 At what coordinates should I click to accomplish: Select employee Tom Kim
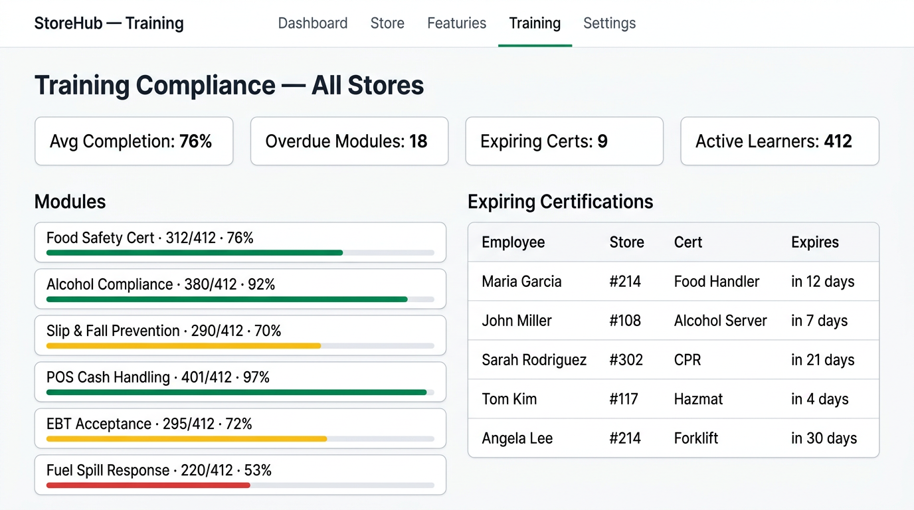click(509, 399)
